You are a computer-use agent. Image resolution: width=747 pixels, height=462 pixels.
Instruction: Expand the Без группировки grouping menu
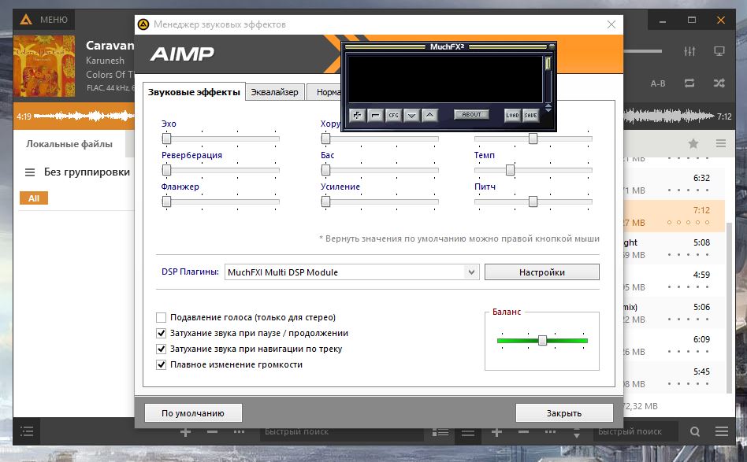point(30,172)
